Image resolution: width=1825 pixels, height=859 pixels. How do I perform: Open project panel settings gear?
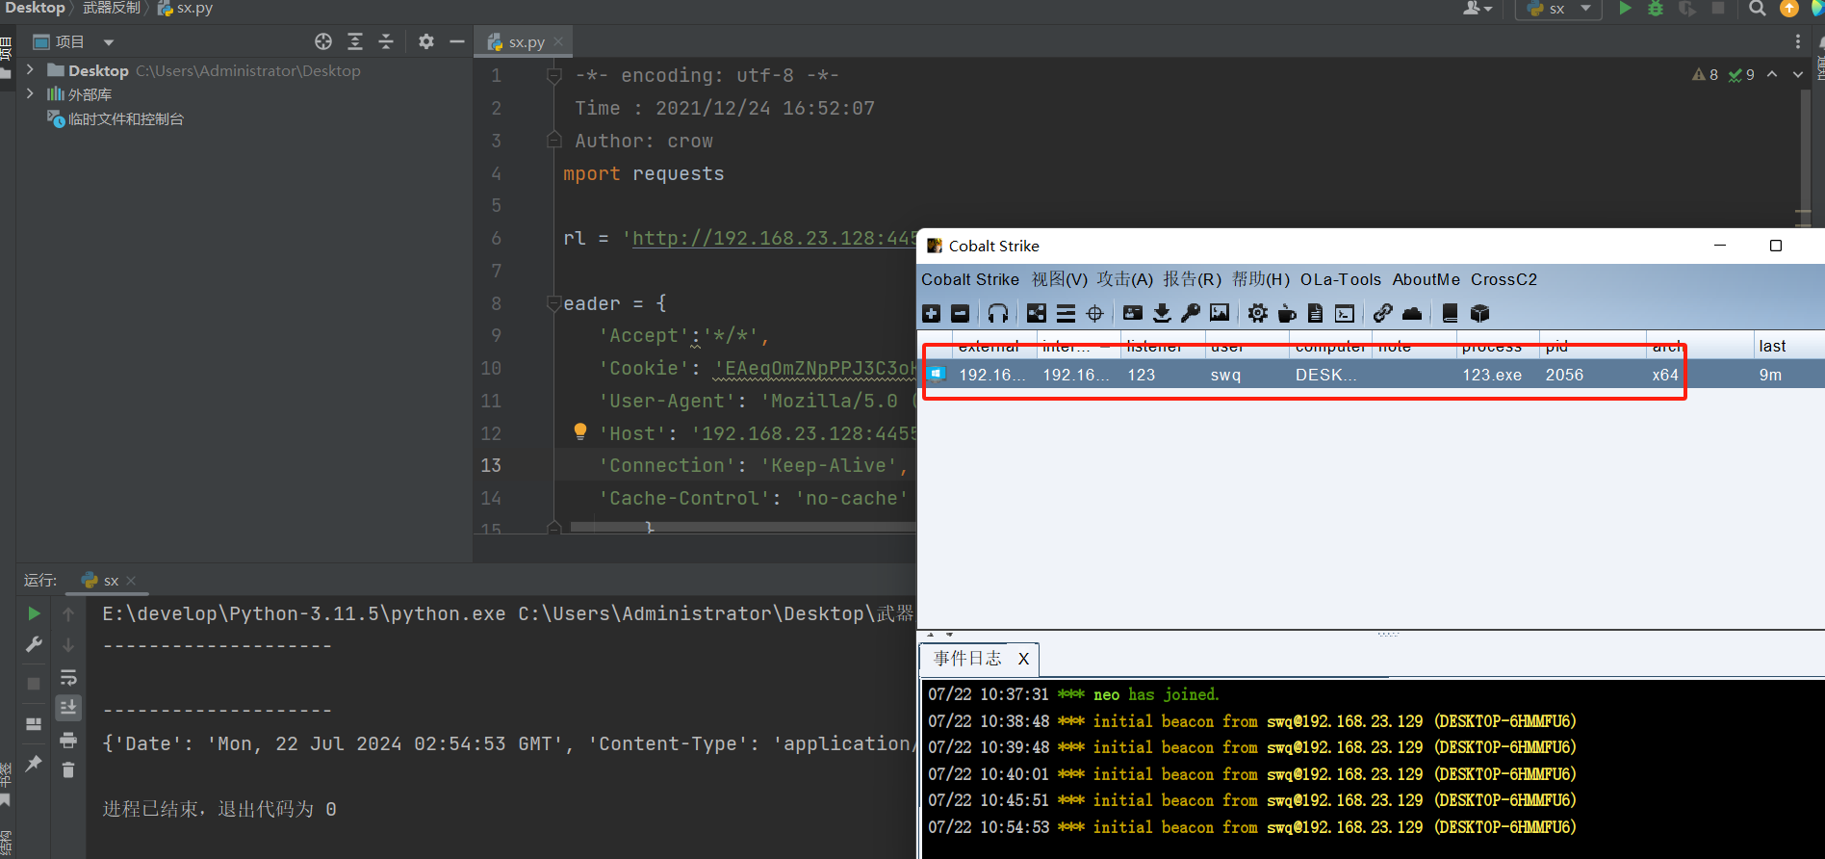point(426,41)
